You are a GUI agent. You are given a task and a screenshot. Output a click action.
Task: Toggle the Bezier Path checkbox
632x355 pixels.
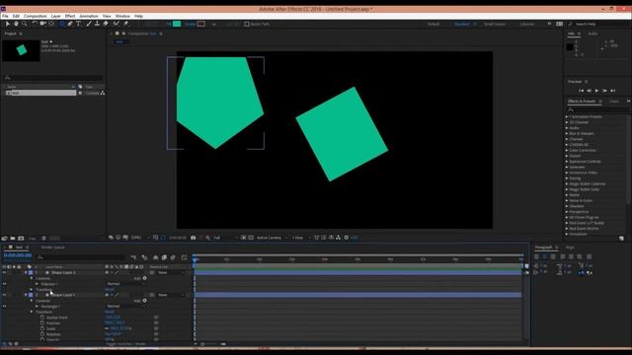pyautogui.click(x=247, y=24)
